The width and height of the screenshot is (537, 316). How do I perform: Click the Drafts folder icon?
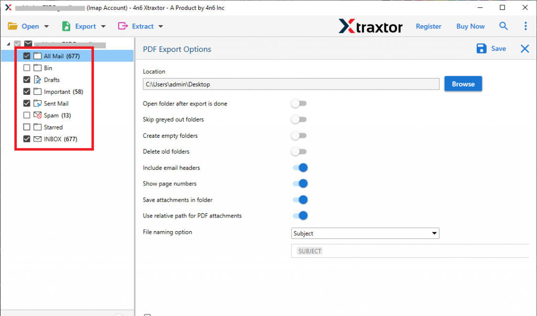pos(38,80)
